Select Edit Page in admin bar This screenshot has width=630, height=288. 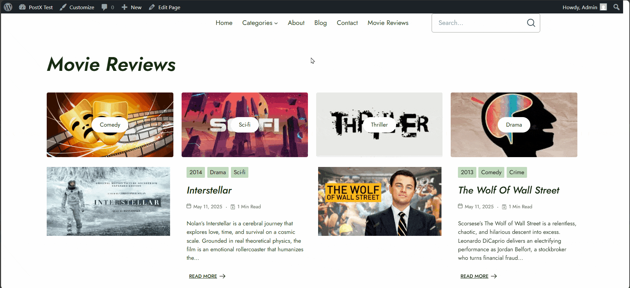[164, 7]
